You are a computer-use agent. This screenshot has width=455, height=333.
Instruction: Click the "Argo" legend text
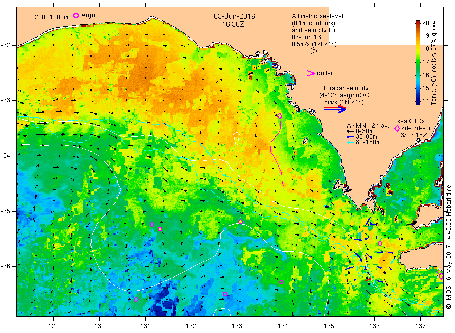point(88,15)
